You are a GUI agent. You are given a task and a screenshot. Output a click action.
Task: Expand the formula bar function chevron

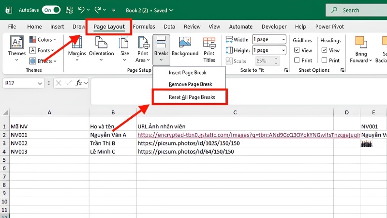pyautogui.click(x=86, y=83)
